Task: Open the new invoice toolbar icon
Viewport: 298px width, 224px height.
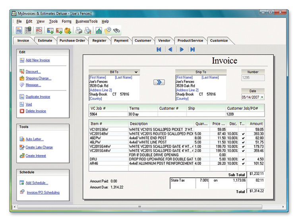Action: [19, 31]
